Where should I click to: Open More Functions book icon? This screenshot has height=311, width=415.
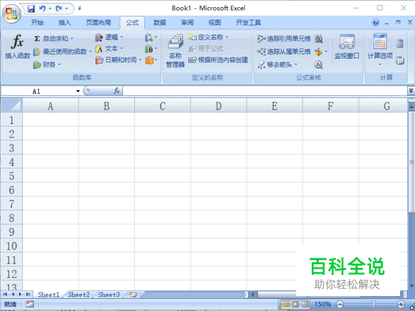coord(151,60)
